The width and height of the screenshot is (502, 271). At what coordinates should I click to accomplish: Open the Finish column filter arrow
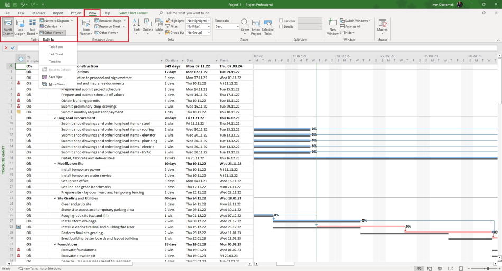click(250, 61)
